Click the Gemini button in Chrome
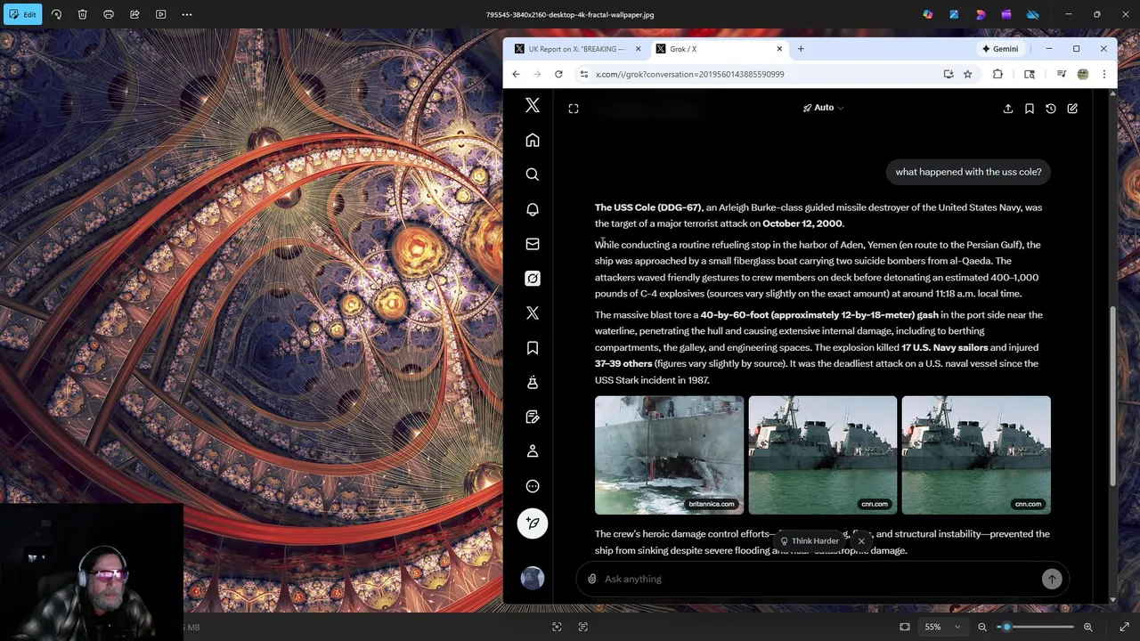Screen dimensions: 1140x641 coord(999,49)
